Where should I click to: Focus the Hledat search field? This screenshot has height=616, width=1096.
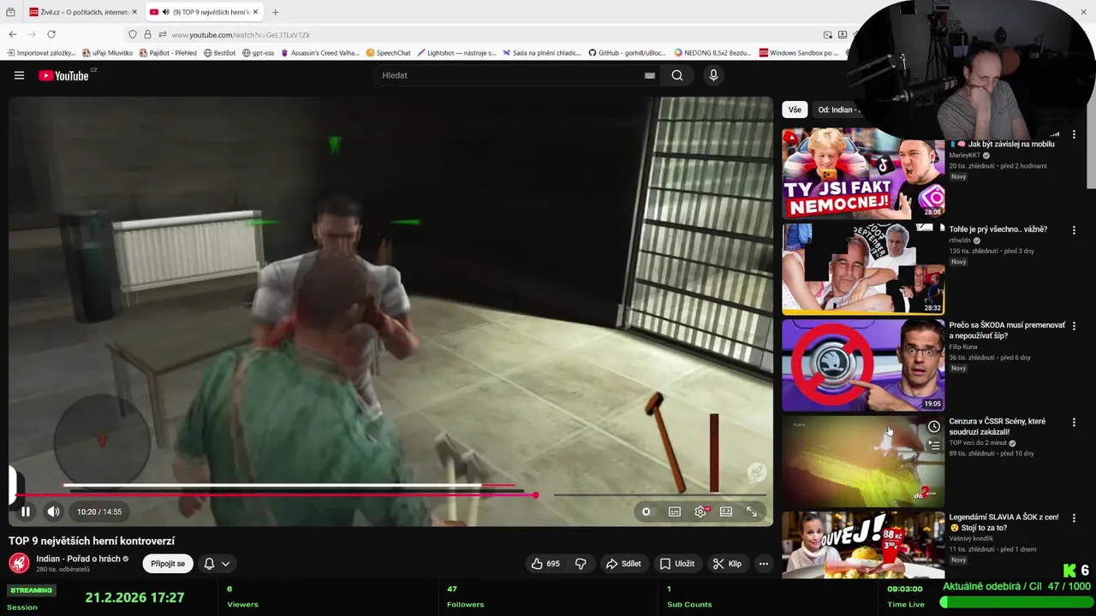pyautogui.click(x=509, y=75)
